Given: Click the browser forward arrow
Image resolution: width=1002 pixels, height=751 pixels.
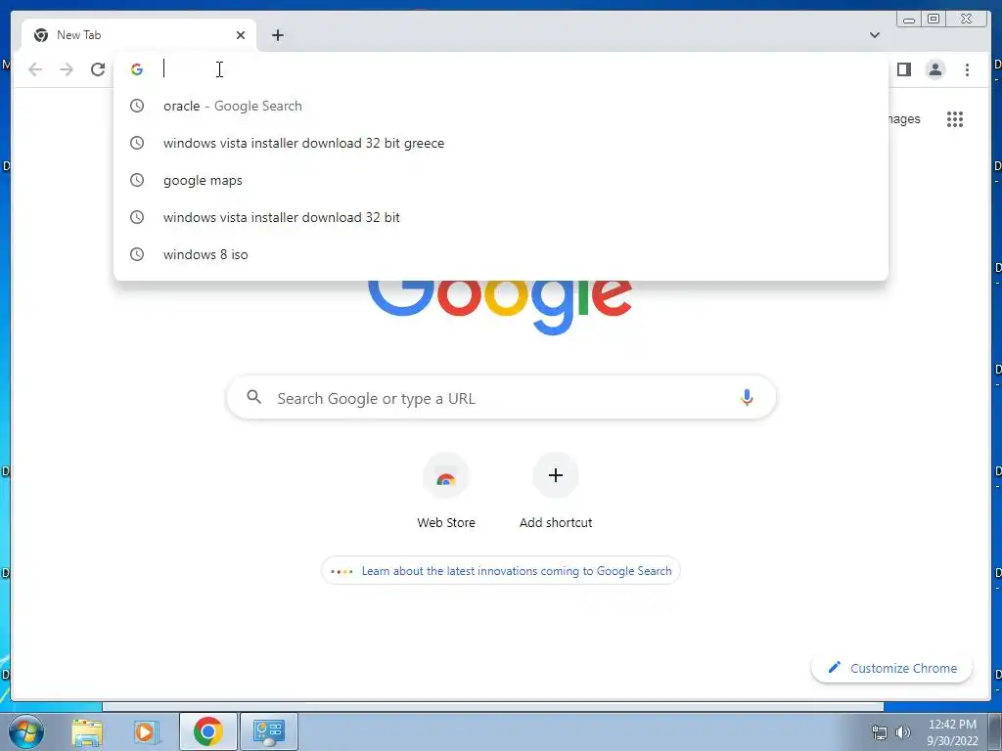Looking at the screenshot, I should click(67, 69).
